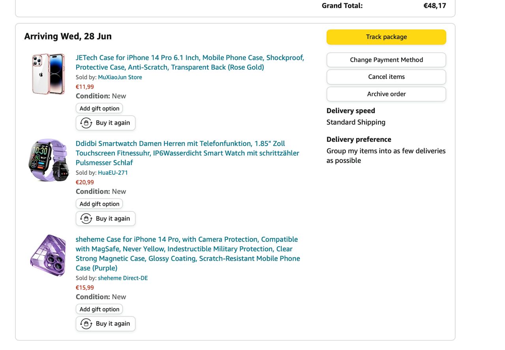Click Buy it again icon for smartwatch

pos(86,219)
